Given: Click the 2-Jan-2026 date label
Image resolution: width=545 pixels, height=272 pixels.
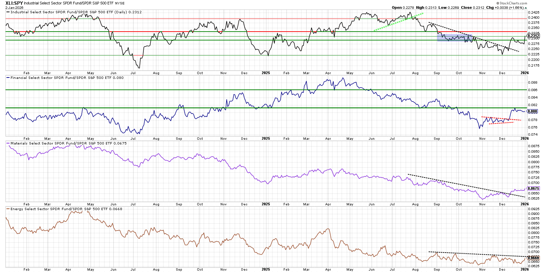Looking at the screenshot, I should (14, 7).
